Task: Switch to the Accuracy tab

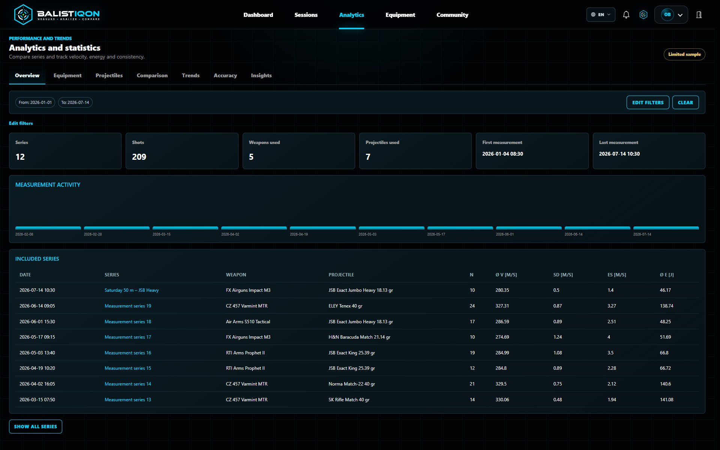Action: (225, 75)
